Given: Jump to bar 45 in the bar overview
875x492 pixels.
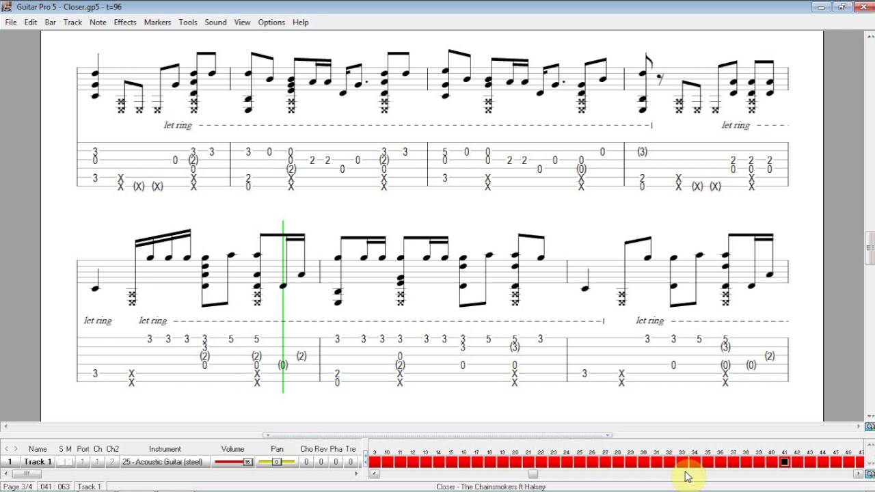Looking at the screenshot, I should point(835,462).
